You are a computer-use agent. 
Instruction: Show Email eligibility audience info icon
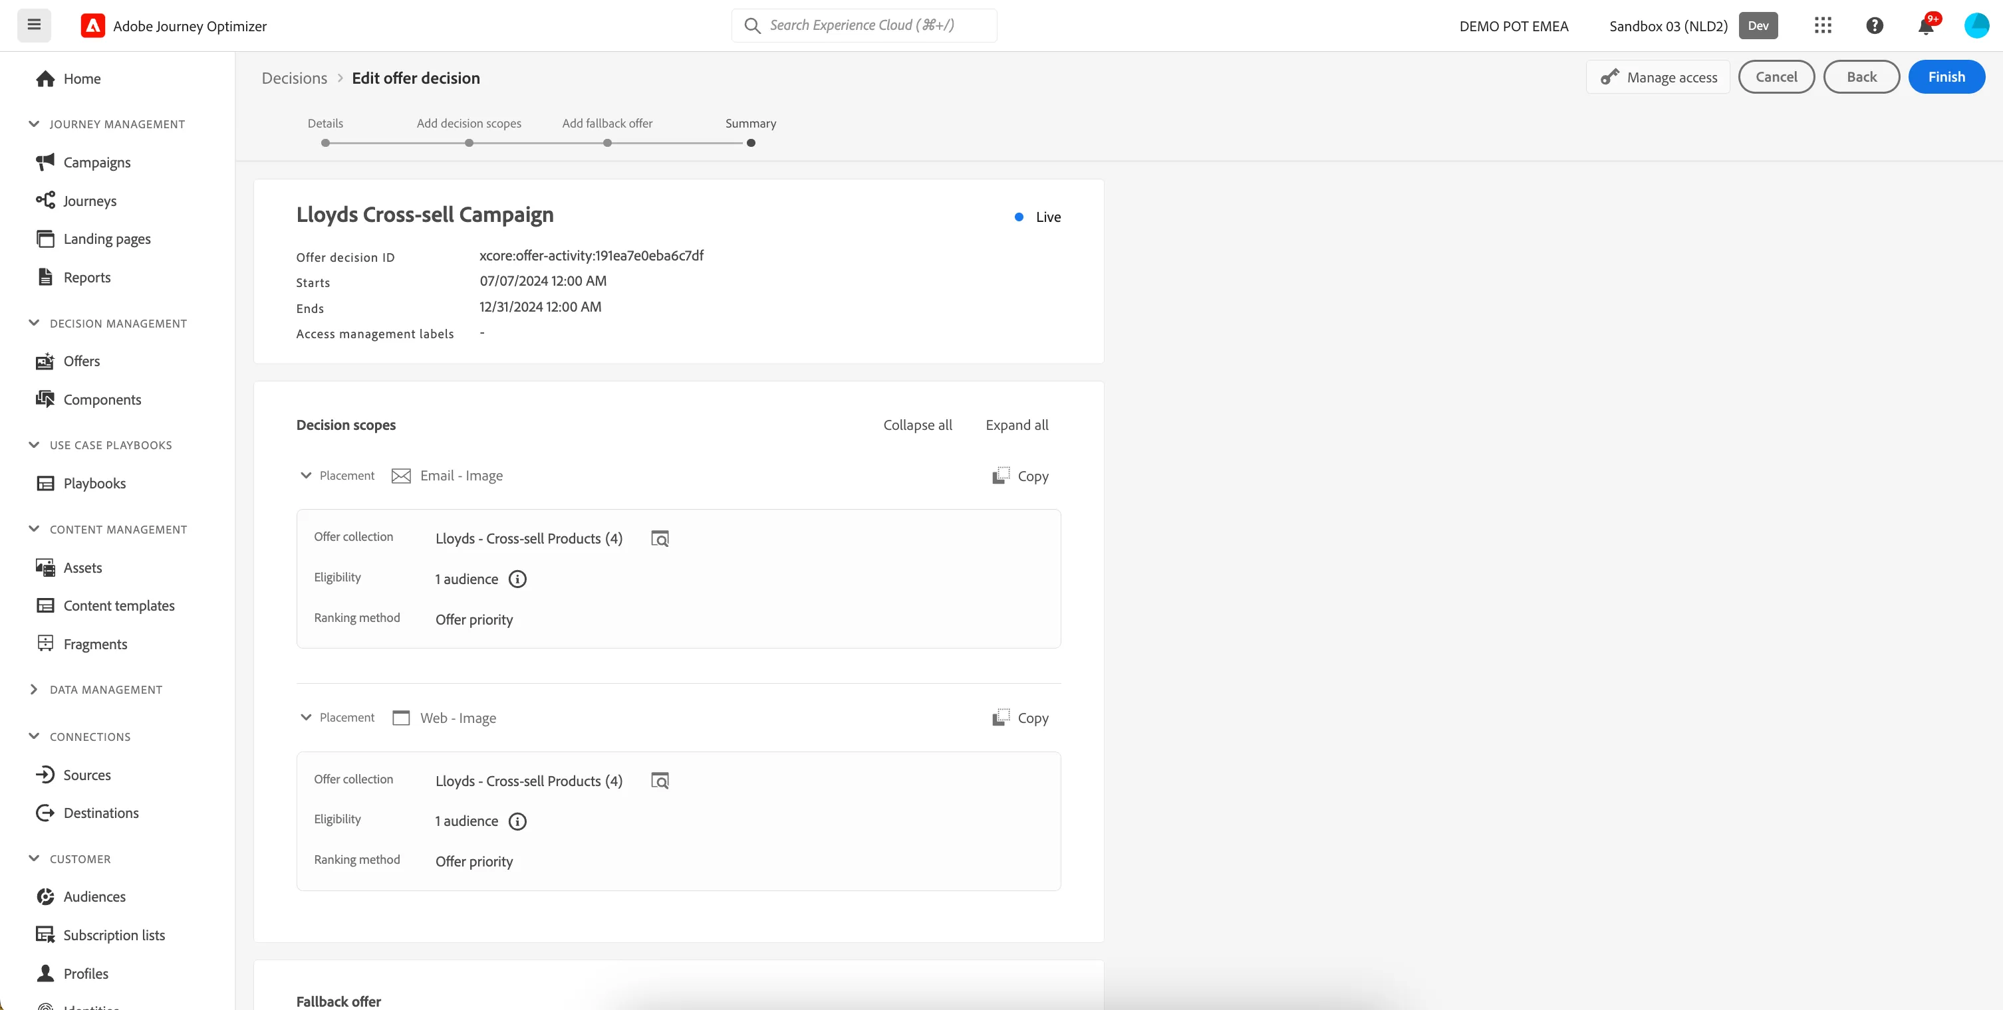pyautogui.click(x=518, y=579)
